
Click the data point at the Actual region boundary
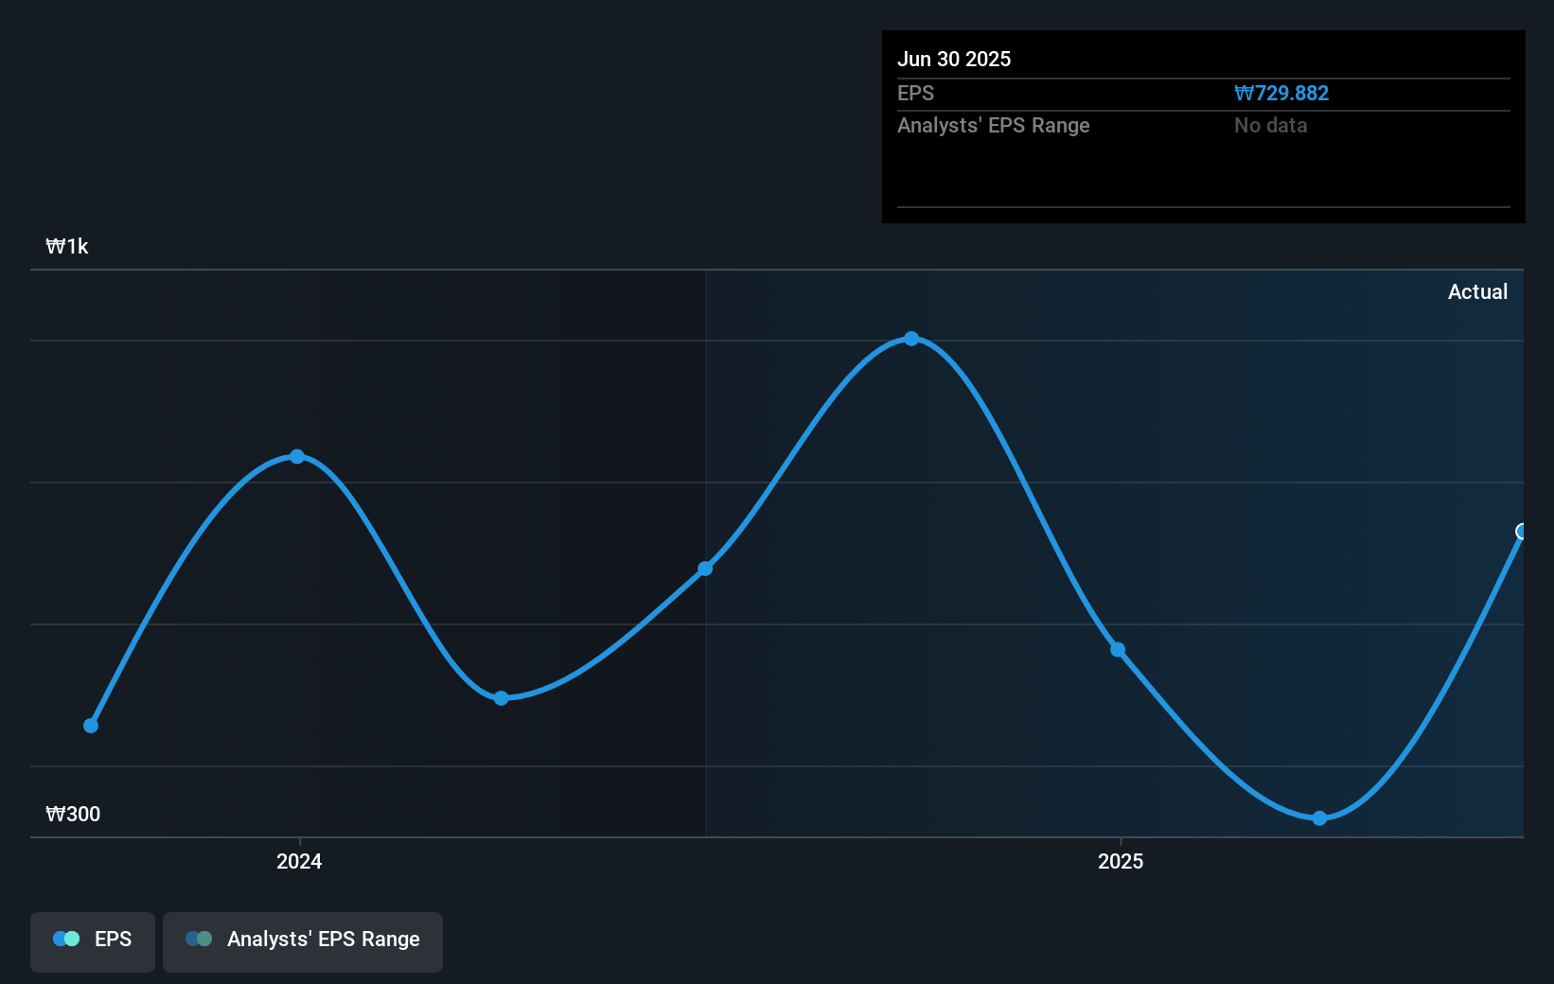[705, 569]
